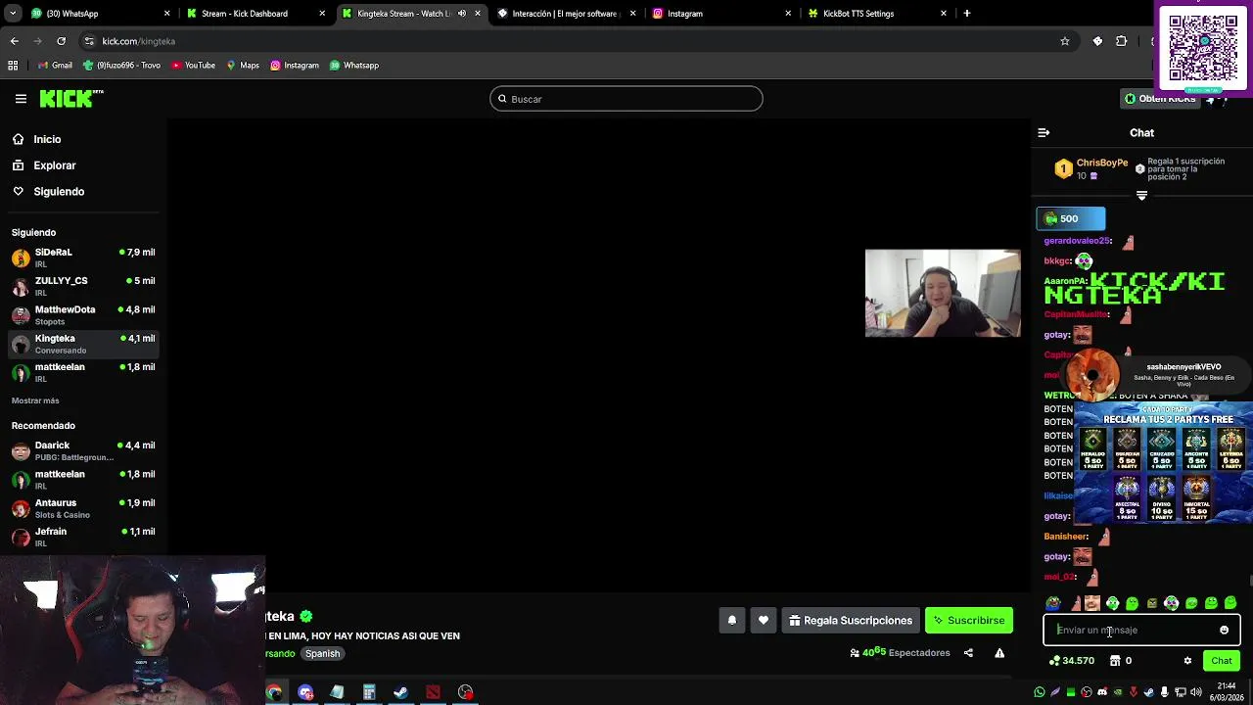Open the emoji picker in message box
Screen dimensions: 1253x705
click(1224, 631)
